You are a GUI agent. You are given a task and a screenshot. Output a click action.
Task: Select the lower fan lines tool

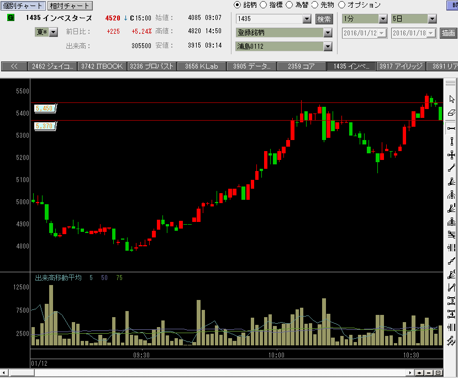pyautogui.click(x=451, y=275)
